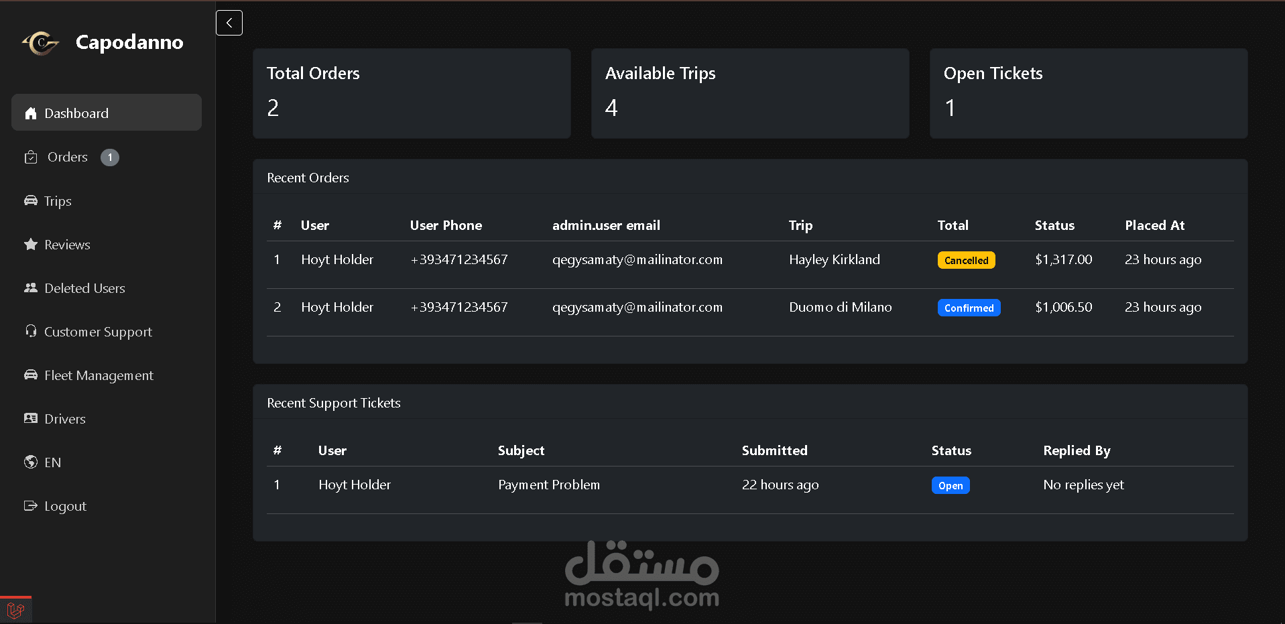Select Logout in the sidebar
The image size is (1285, 624).
(x=65, y=506)
